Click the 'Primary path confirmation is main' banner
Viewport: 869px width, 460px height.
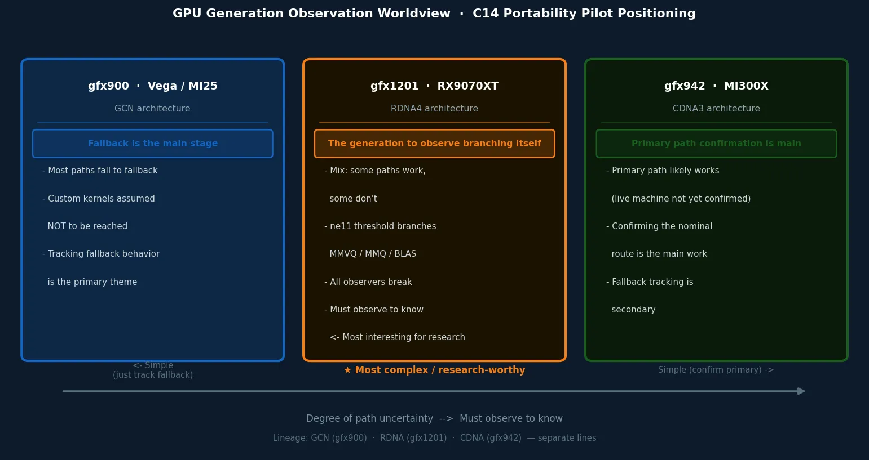pyautogui.click(x=716, y=144)
